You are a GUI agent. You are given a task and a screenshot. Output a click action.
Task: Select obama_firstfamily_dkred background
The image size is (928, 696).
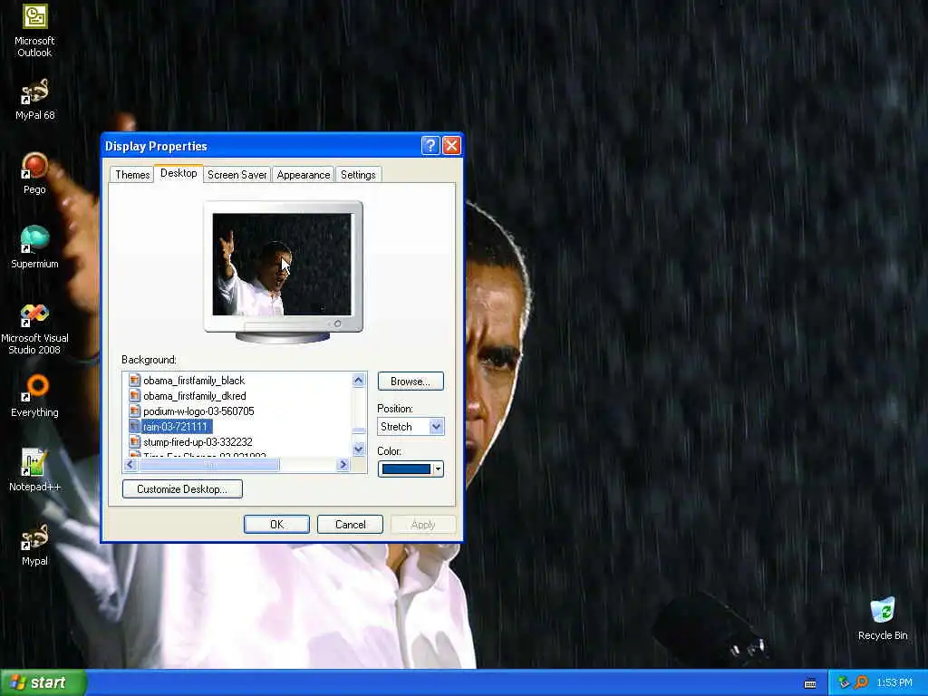click(194, 396)
